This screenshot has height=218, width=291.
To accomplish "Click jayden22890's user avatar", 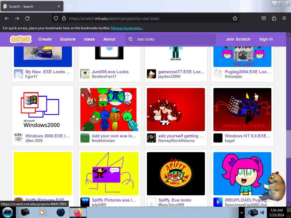I will coord(151,74).
